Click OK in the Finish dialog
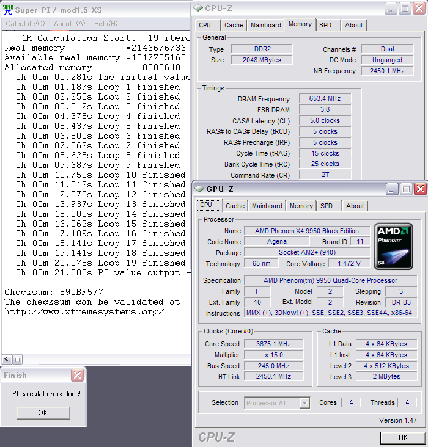The height and width of the screenshot is (447, 428). pyautogui.click(x=43, y=413)
